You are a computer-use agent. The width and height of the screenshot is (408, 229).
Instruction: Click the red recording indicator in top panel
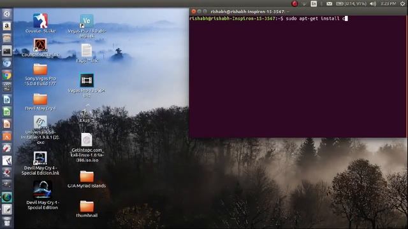295,4
